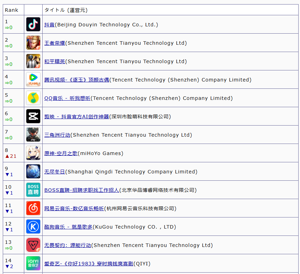Viewport: 300px width, 274px height.
Task: Click the 无畏契约 Valorant app icon
Action: [33, 245]
